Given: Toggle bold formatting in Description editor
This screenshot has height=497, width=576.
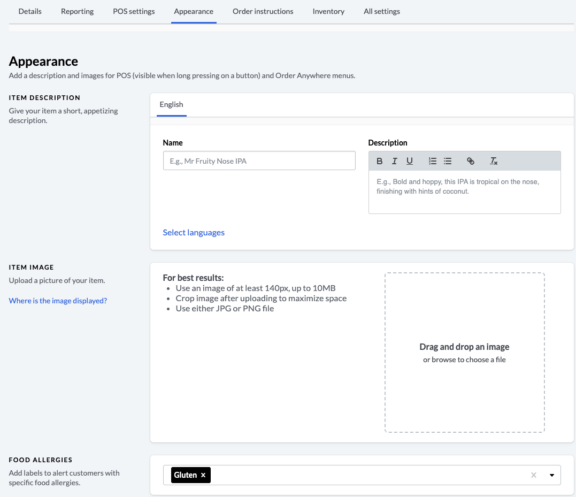Looking at the screenshot, I should coord(380,161).
